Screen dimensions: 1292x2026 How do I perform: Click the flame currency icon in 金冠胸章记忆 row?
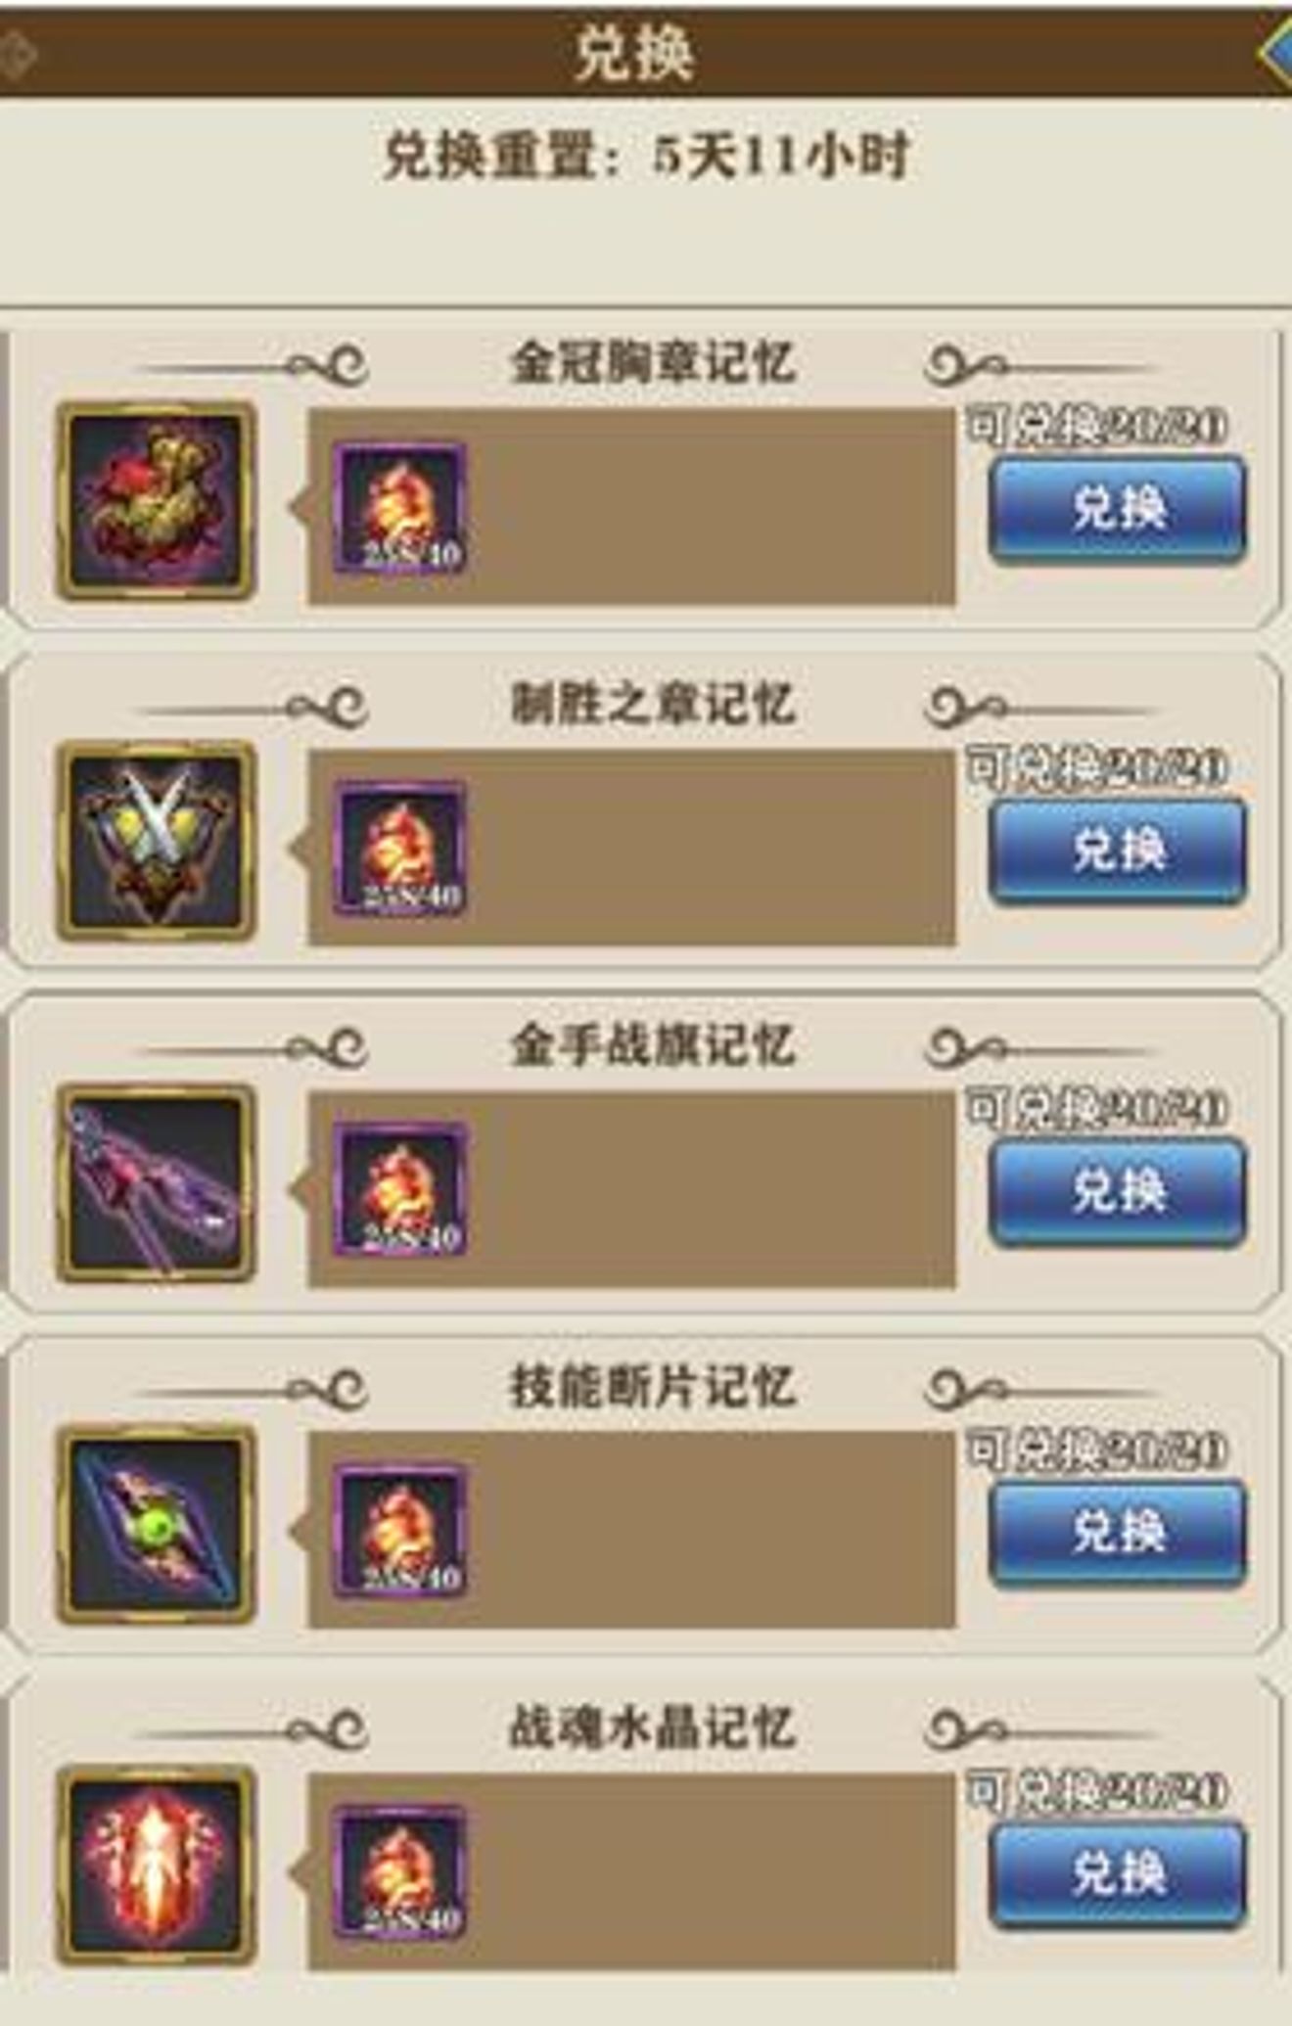point(399,507)
